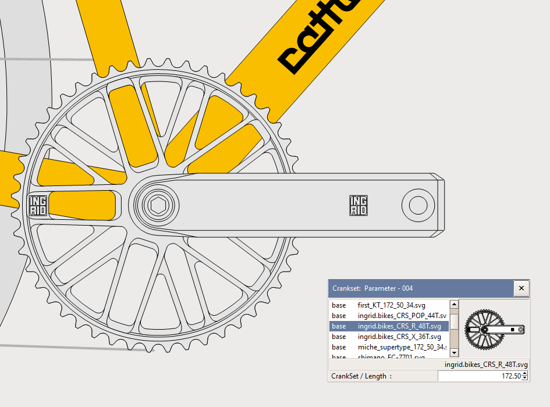Select the highlighted ingrid.bikes_CRS_R_48T.svg list row
Viewport: 550px width, 407px height.
[x=389, y=326]
